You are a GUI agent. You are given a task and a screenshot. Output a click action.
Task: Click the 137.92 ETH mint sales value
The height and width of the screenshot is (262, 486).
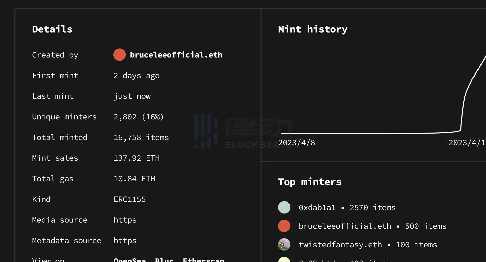[x=137, y=158]
